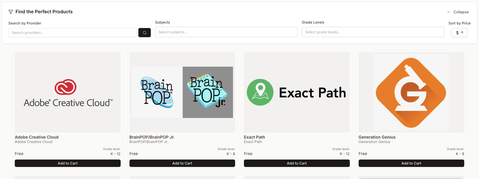The height and width of the screenshot is (179, 479).
Task: Open the BrainPOP/BrainPOP Jr. product title
Action: (x=152, y=137)
